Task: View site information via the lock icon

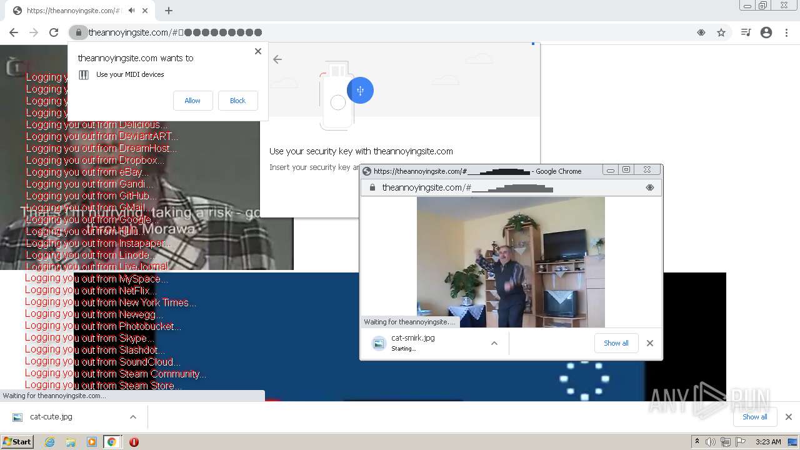Action: [x=78, y=32]
